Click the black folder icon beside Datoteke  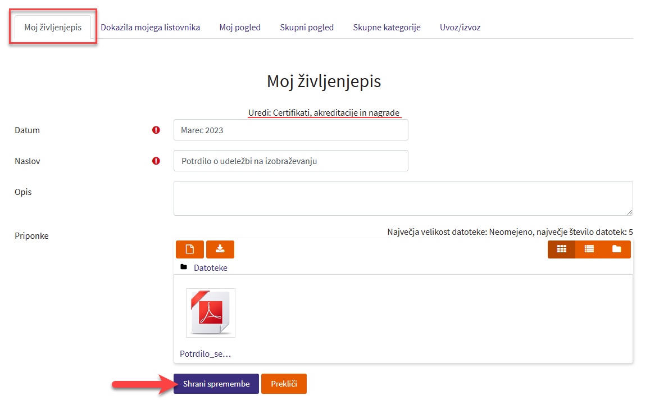pyautogui.click(x=184, y=267)
